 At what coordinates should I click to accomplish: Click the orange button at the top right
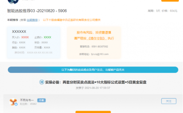170,1
